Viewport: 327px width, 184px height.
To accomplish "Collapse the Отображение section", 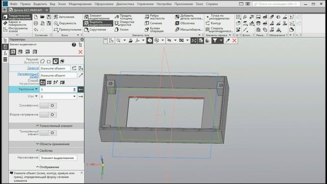I will 46,167.
